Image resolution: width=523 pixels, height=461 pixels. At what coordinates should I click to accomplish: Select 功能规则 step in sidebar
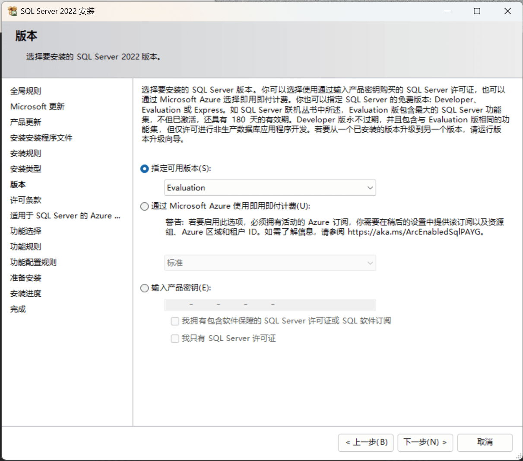(25, 247)
